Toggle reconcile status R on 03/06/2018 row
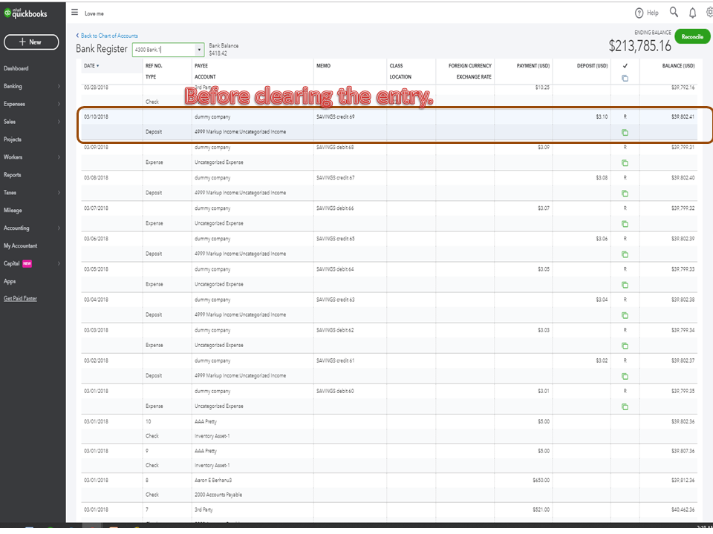This screenshot has height=534, width=713. [x=625, y=238]
